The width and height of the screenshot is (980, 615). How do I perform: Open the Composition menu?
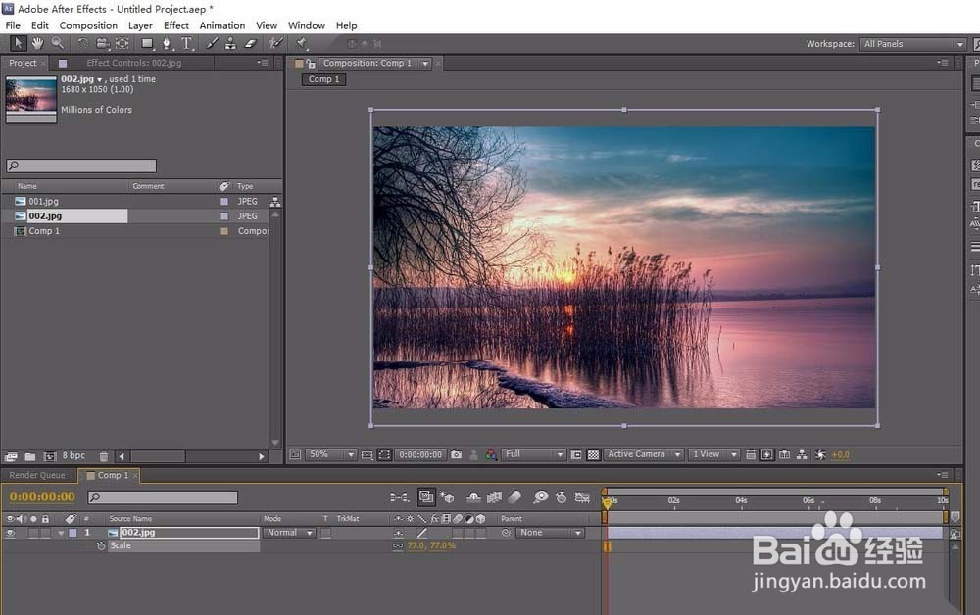[88, 25]
